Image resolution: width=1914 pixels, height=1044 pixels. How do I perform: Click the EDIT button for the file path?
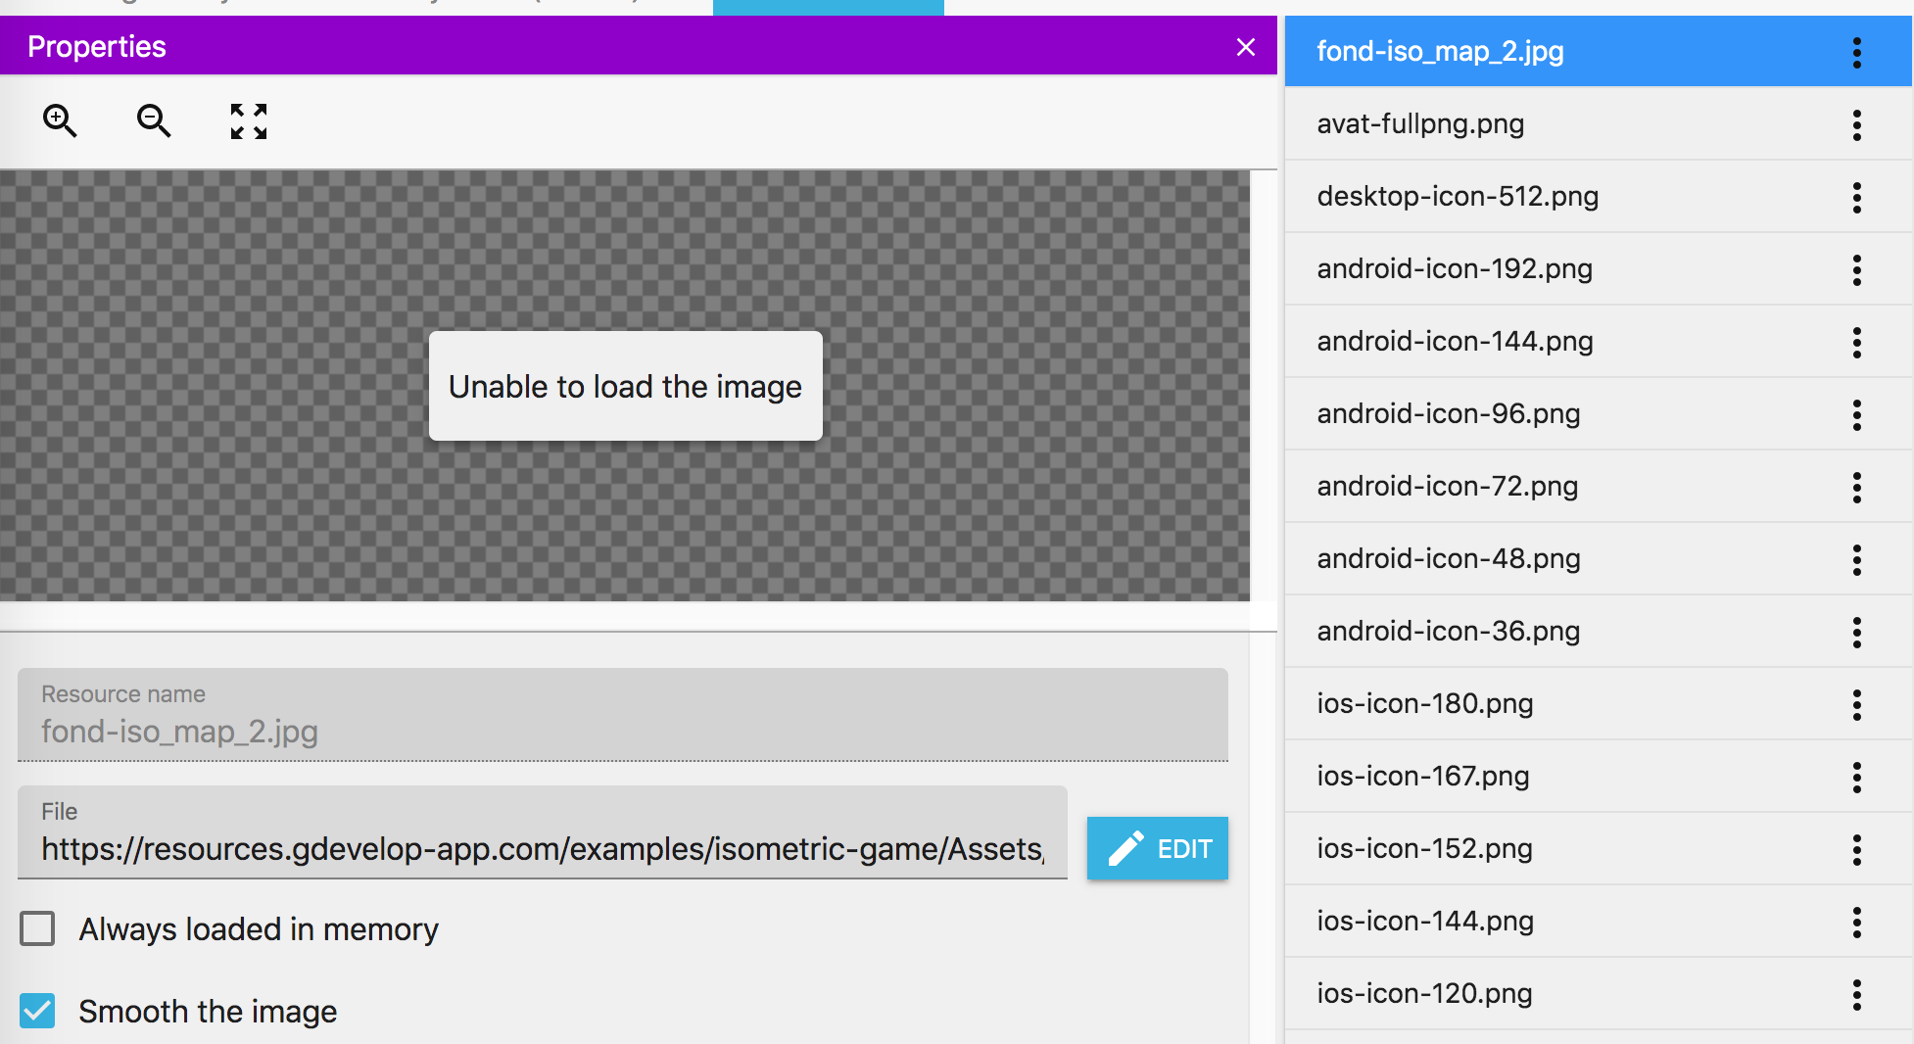[1157, 848]
